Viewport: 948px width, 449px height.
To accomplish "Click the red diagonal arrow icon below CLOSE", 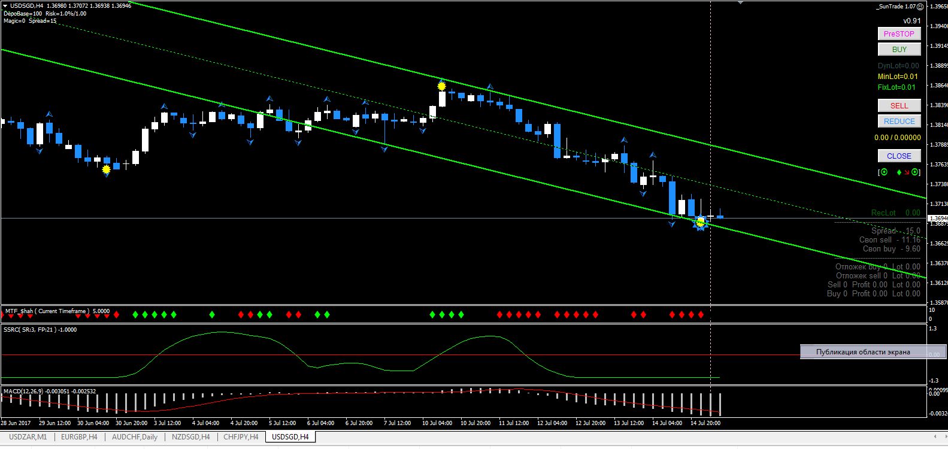I will 907,172.
